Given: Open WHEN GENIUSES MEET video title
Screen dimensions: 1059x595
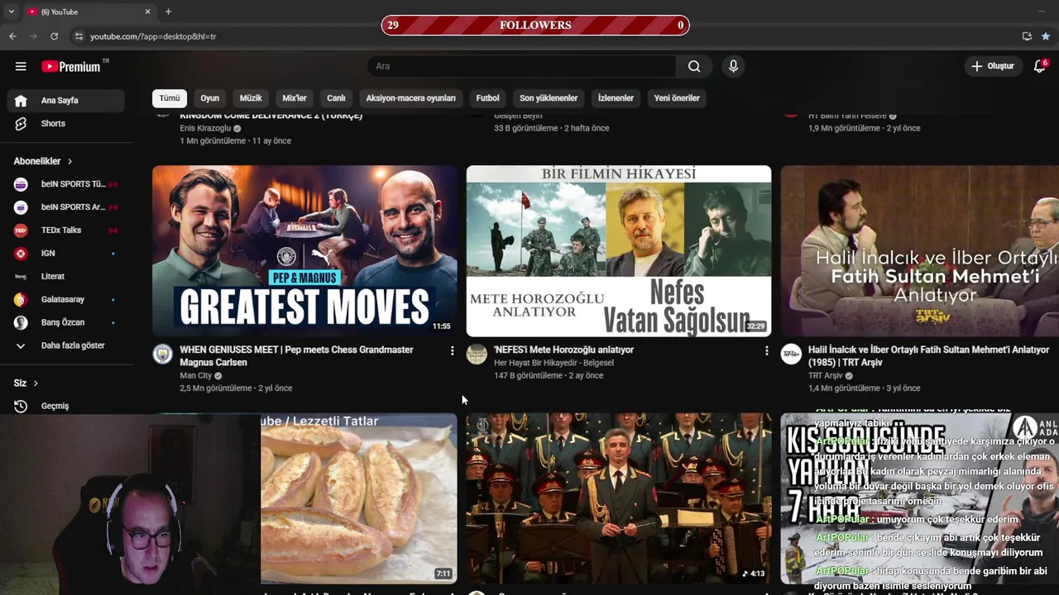Looking at the screenshot, I should tap(296, 356).
